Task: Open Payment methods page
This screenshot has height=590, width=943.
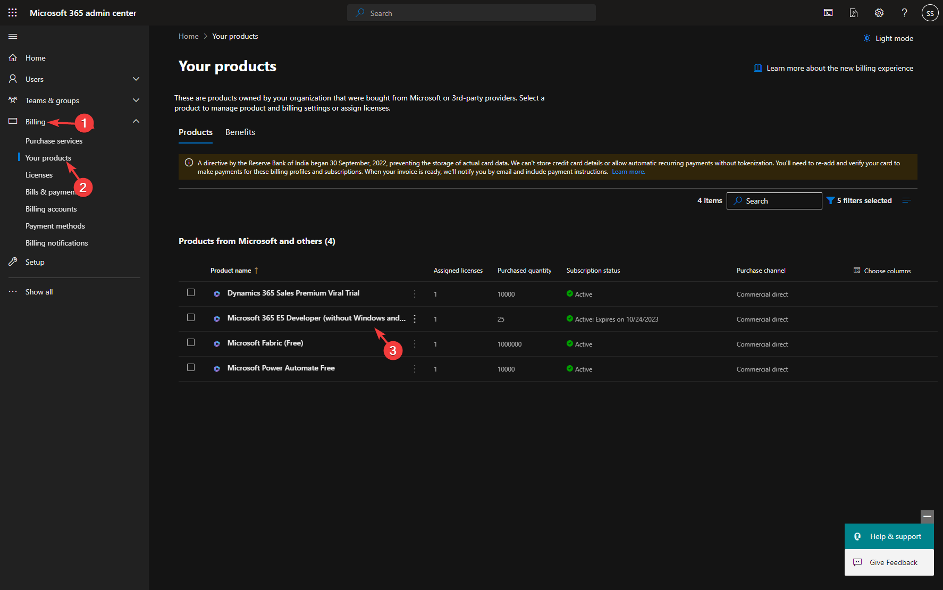Action: tap(55, 226)
